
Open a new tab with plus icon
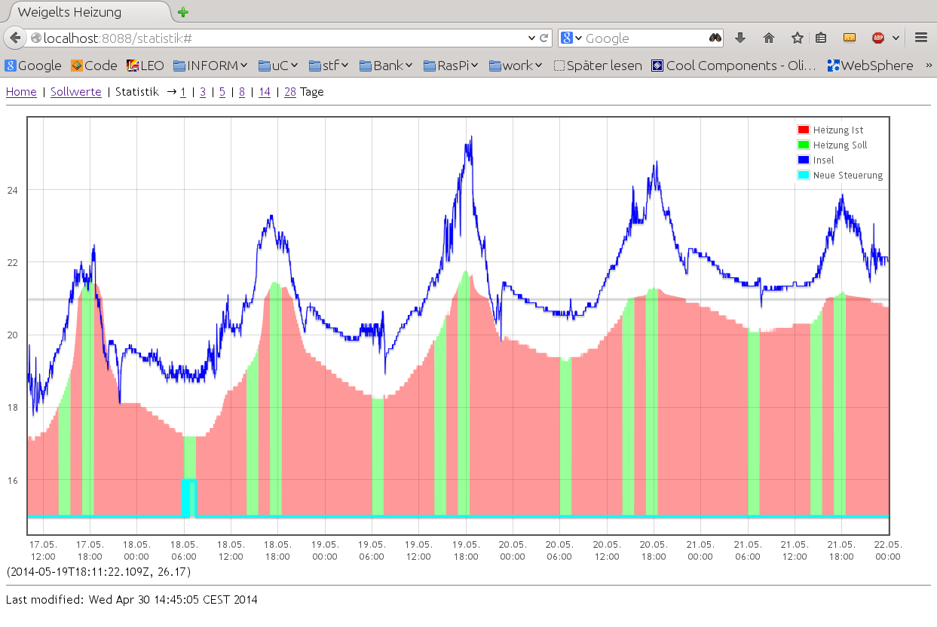pos(182,12)
